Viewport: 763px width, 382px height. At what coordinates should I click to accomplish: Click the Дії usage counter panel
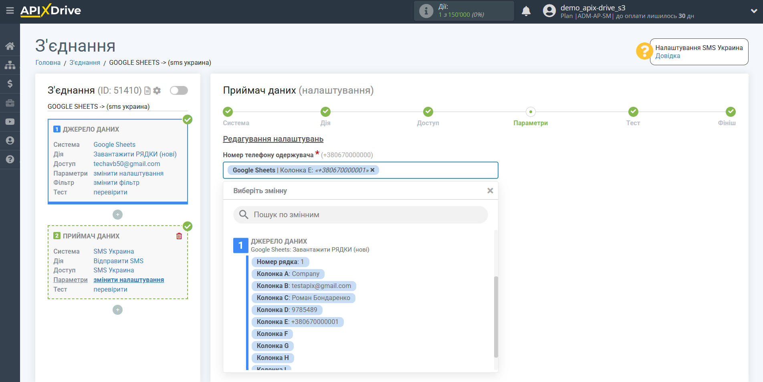tap(464, 11)
